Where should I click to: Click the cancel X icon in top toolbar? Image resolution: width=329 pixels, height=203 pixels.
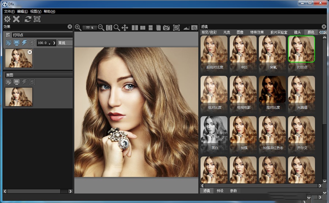pos(16,19)
